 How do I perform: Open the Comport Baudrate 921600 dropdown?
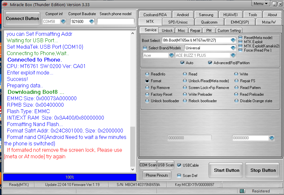click(x=92, y=22)
